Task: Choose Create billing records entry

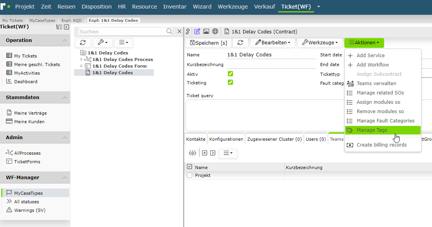Action: [383, 145]
